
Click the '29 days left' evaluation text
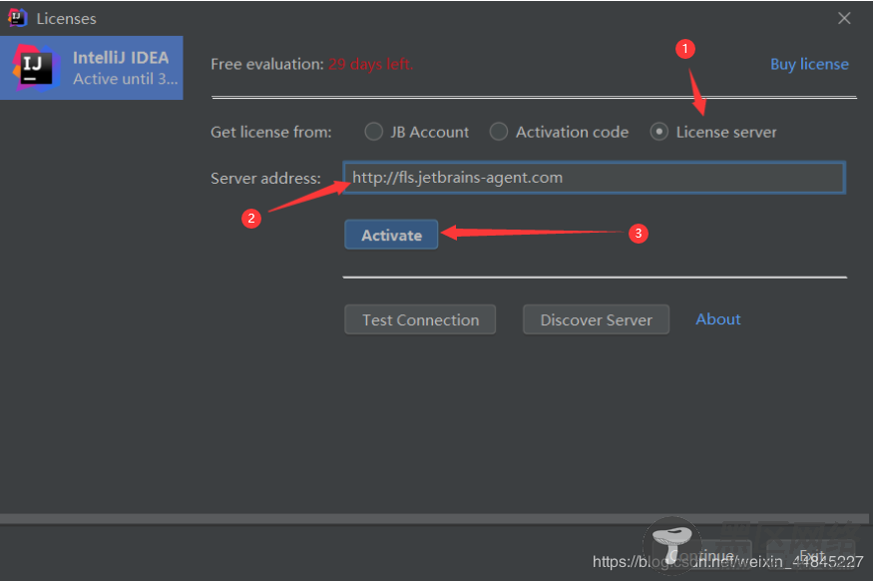371,64
